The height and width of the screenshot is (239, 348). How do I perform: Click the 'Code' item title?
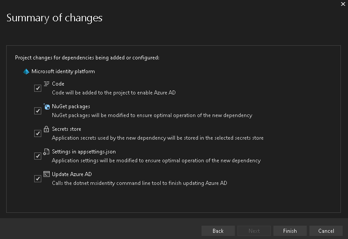pyautogui.click(x=58, y=84)
